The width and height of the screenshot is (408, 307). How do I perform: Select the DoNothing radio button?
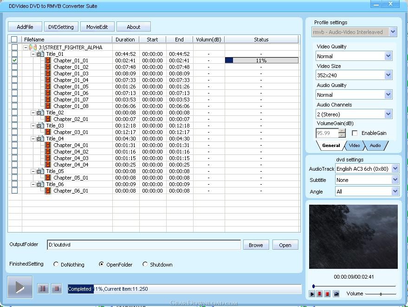[56, 264]
